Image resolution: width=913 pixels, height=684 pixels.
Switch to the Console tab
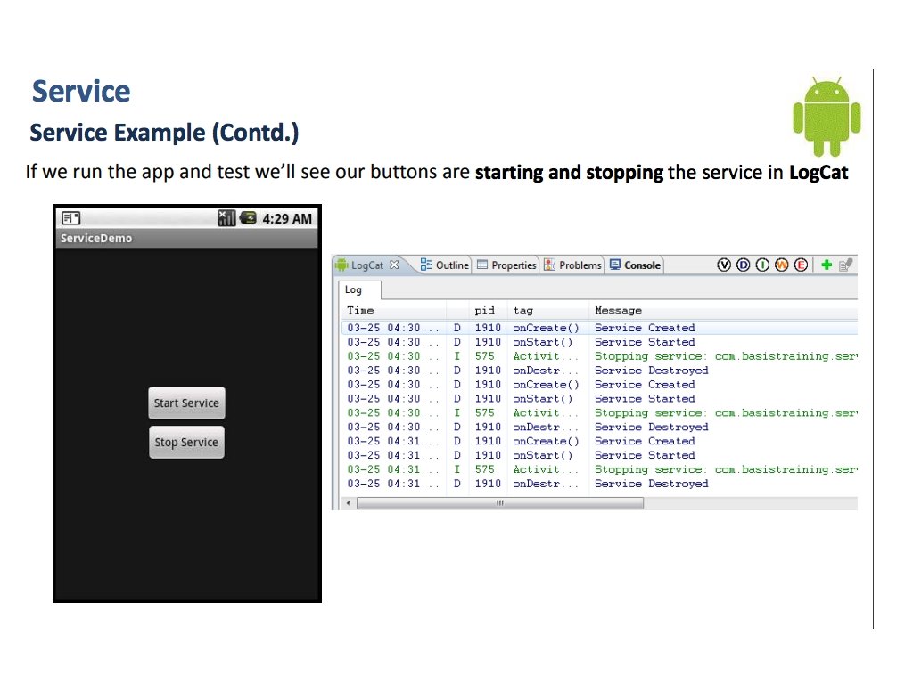pyautogui.click(x=635, y=265)
